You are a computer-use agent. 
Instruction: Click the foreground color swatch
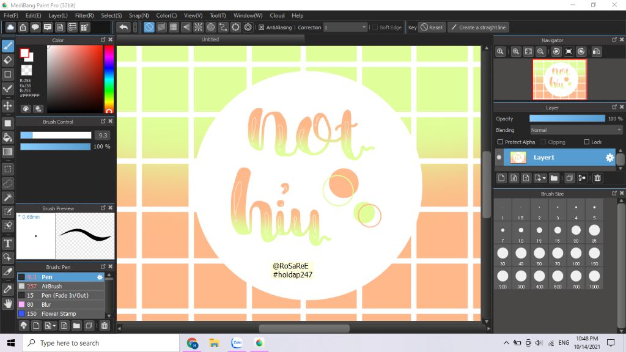tap(24, 53)
